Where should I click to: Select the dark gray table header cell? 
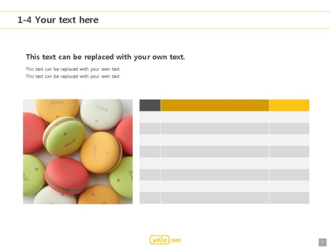[150, 105]
